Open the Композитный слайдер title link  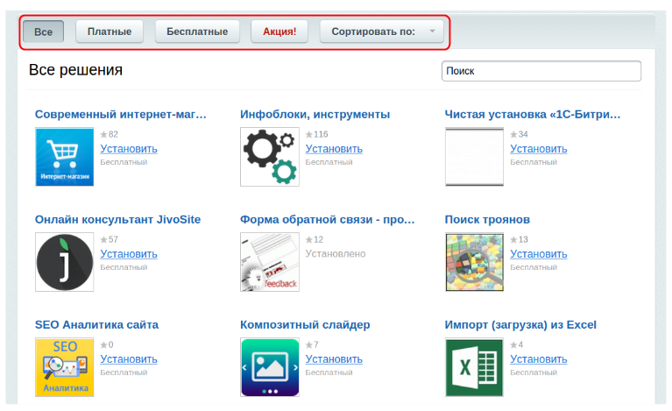(305, 324)
